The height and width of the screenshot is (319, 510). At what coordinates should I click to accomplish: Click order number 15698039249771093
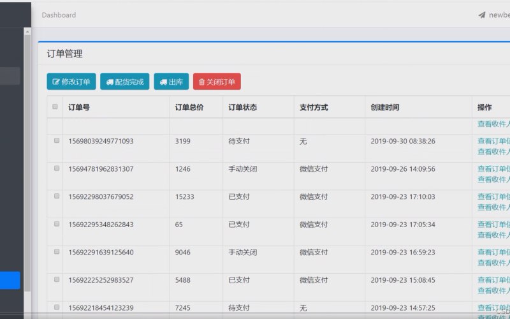pyautogui.click(x=101, y=141)
